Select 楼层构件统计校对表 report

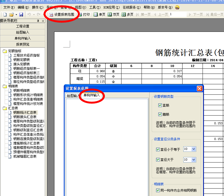click(28, 104)
